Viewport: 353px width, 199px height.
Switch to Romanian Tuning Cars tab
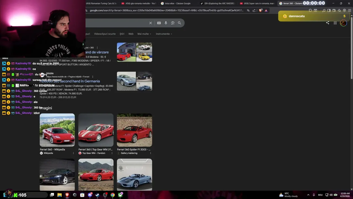pos(101,3)
